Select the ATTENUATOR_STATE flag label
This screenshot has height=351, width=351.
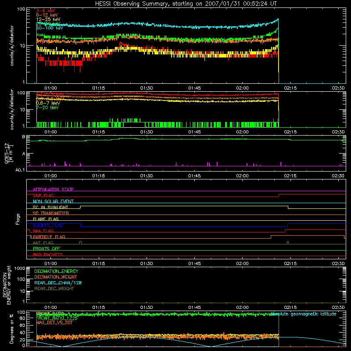click(53, 190)
